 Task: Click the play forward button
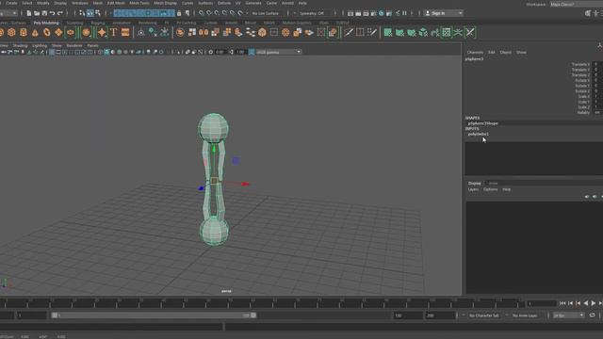point(594,303)
